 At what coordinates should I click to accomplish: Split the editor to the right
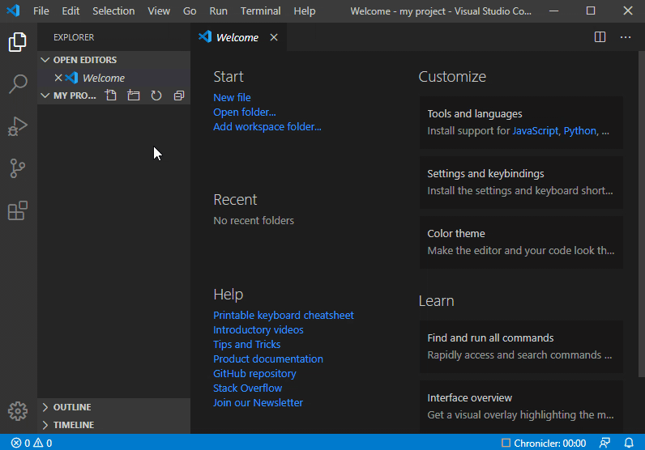pos(600,37)
